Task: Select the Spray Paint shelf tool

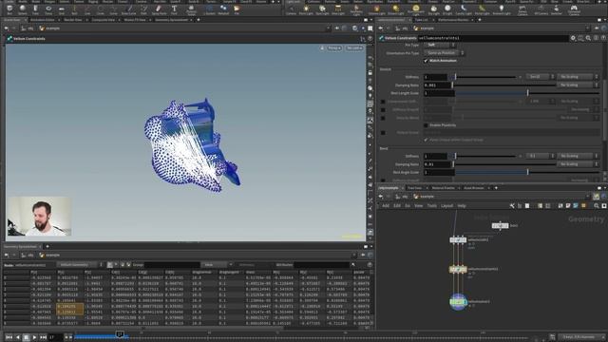Action: [159, 9]
